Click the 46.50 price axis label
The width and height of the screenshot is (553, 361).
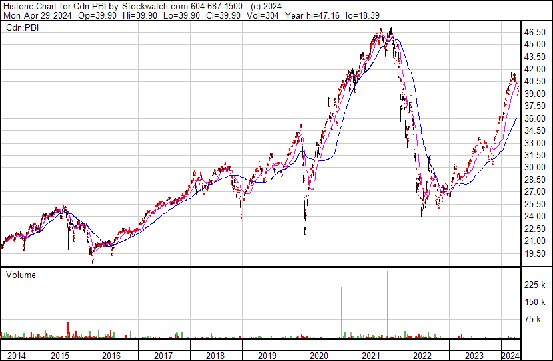coord(534,32)
